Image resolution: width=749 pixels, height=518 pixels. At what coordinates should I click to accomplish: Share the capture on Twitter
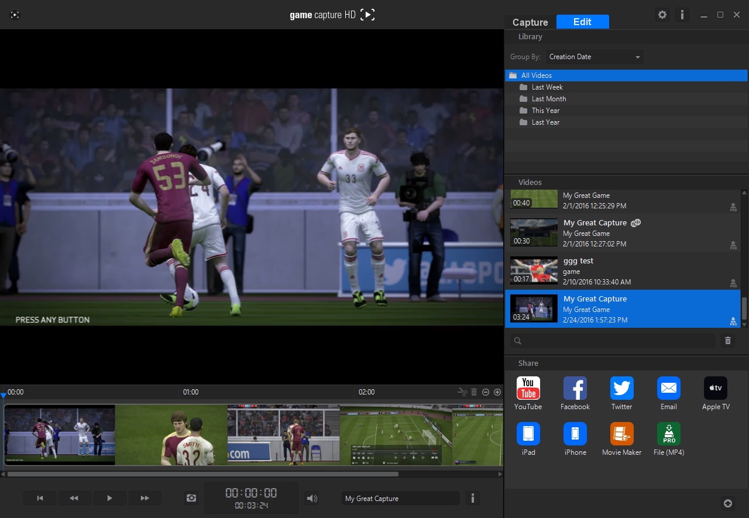(621, 388)
